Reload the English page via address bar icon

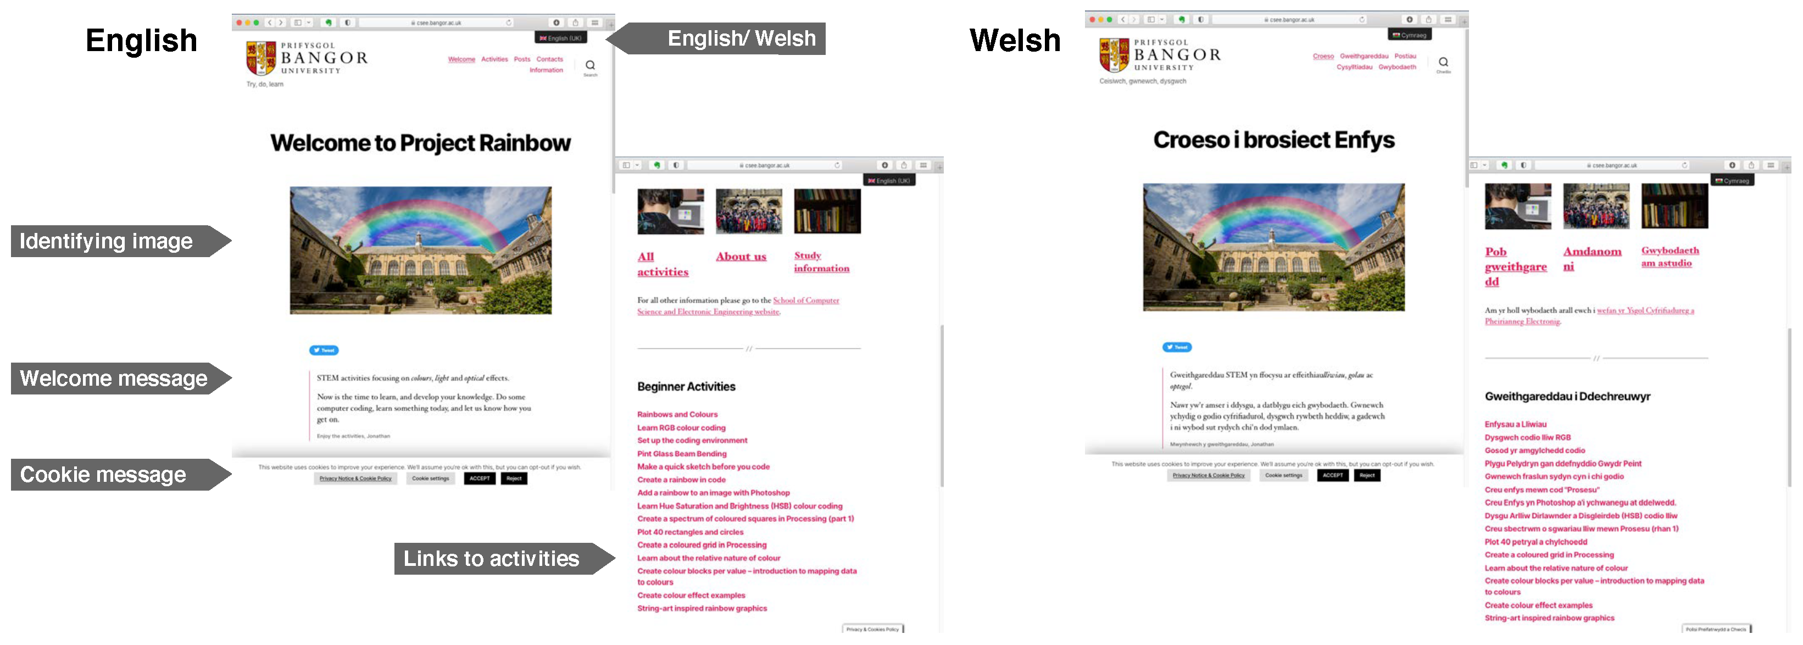point(509,23)
